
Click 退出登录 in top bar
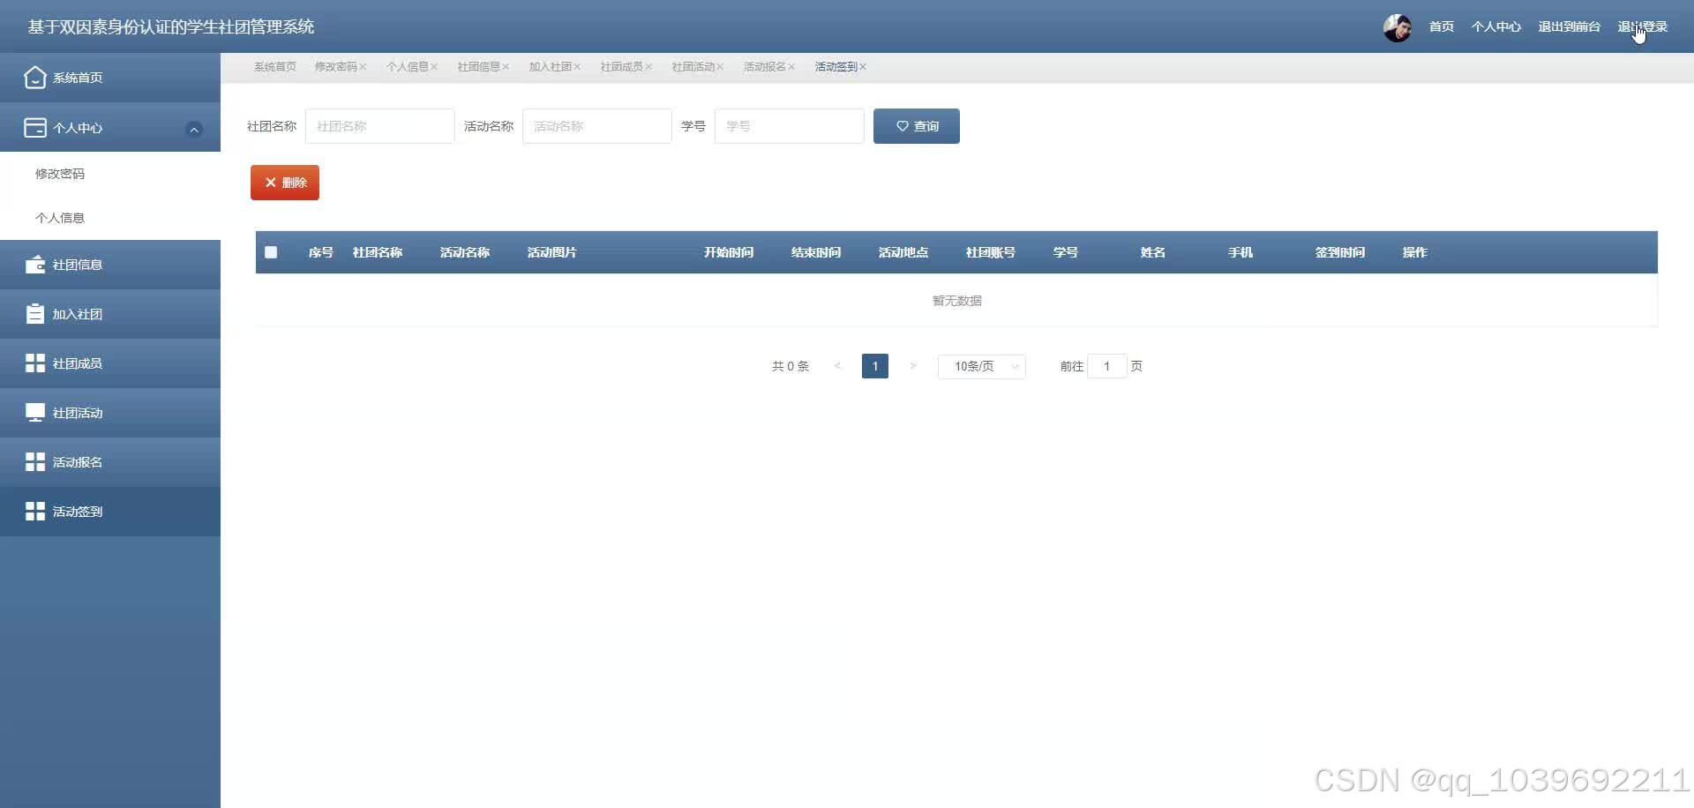pyautogui.click(x=1643, y=27)
